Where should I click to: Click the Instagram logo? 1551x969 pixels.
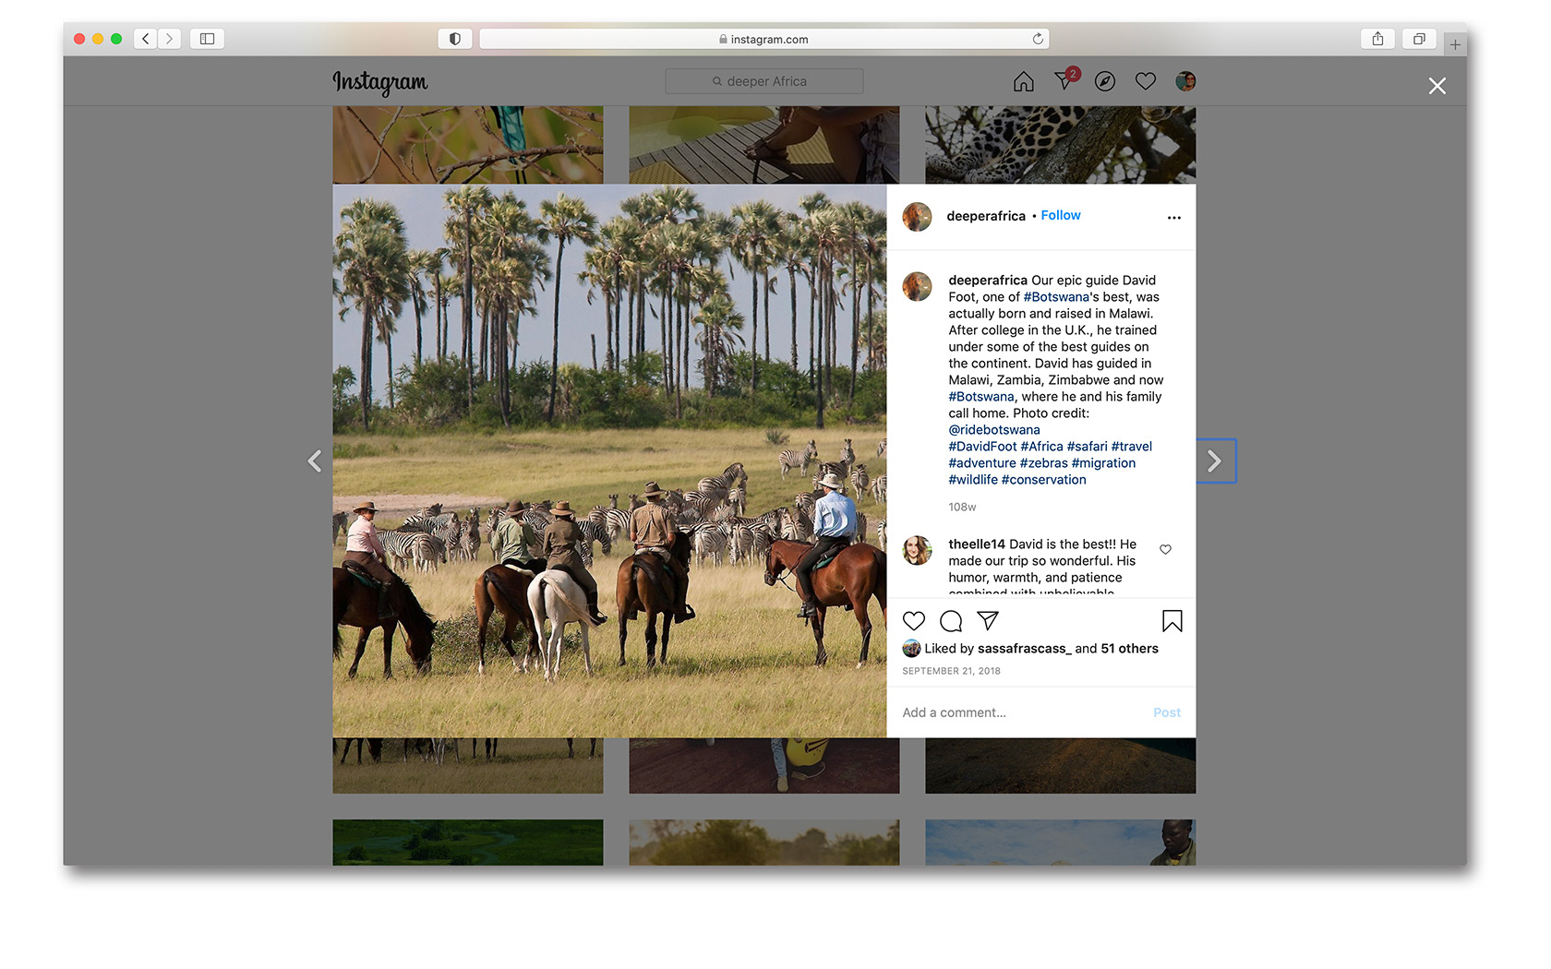pos(379,82)
